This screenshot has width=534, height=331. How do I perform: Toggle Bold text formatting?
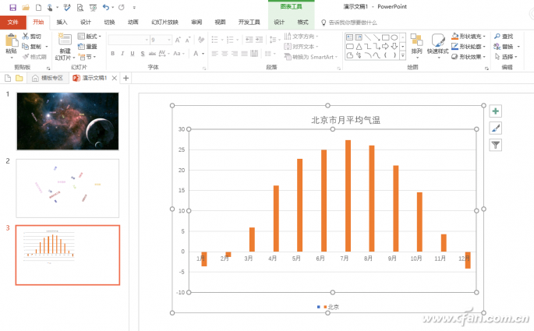[x=112, y=54]
